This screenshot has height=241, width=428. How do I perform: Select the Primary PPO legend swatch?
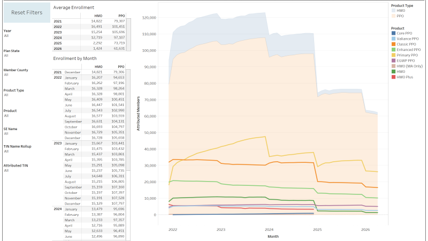click(x=393, y=55)
